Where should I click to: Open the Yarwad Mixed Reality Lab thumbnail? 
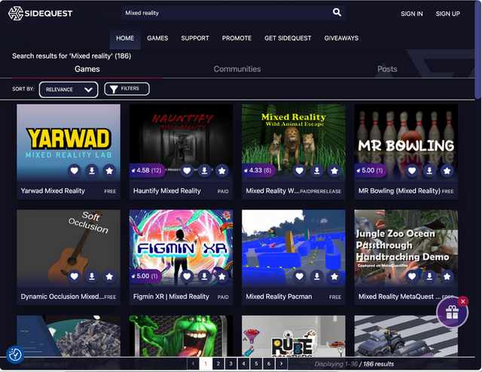[69, 142]
